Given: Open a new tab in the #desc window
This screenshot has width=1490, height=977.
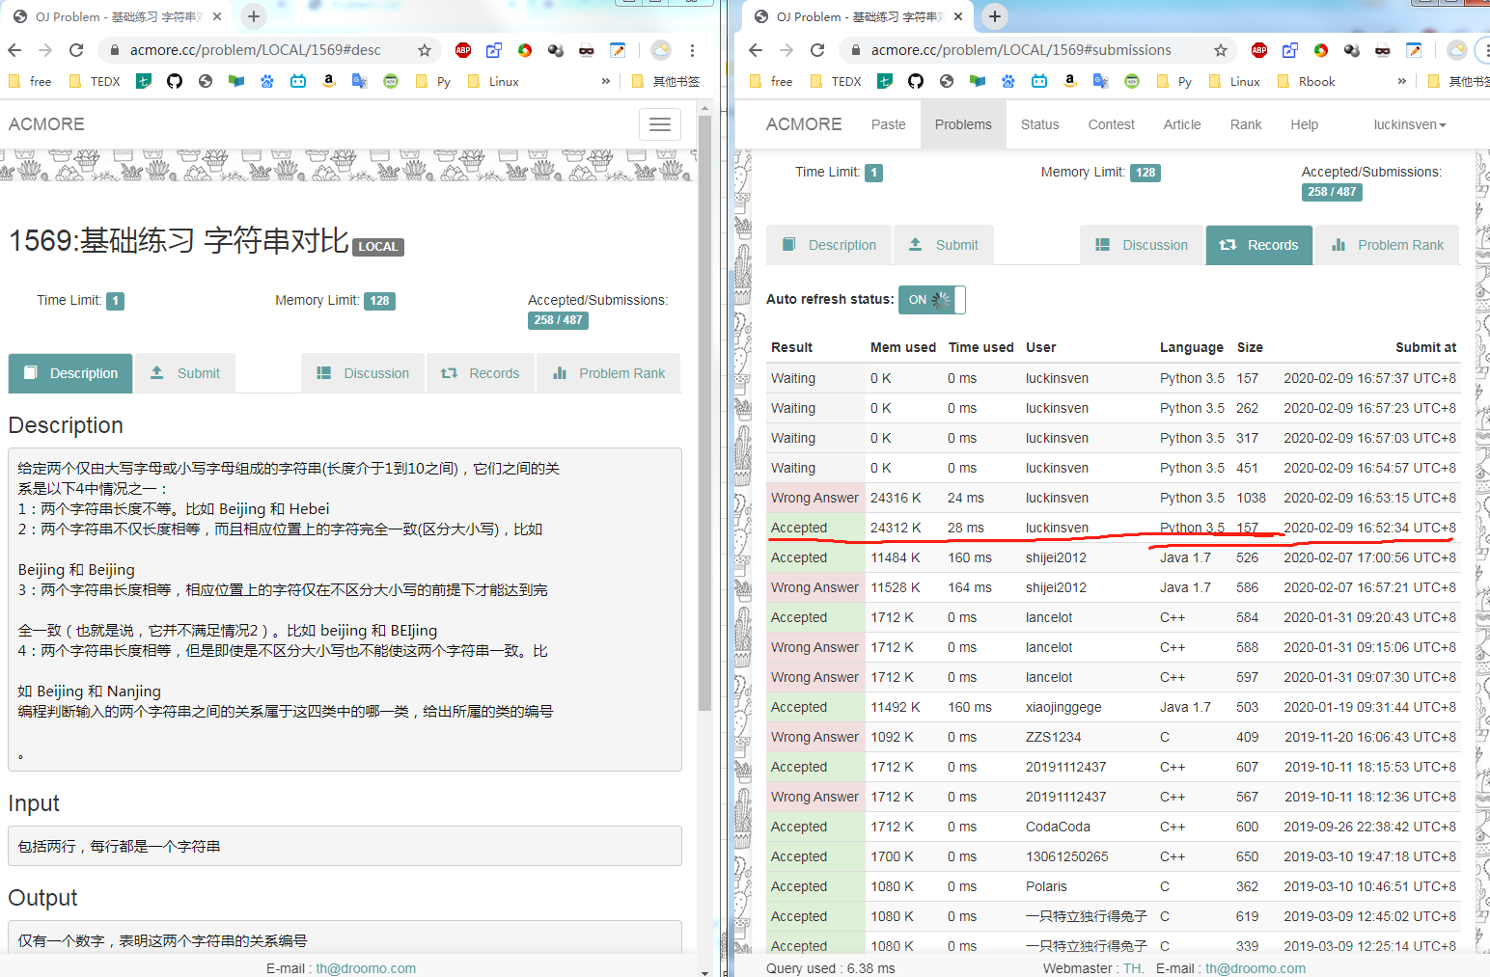Looking at the screenshot, I should pyautogui.click(x=253, y=16).
